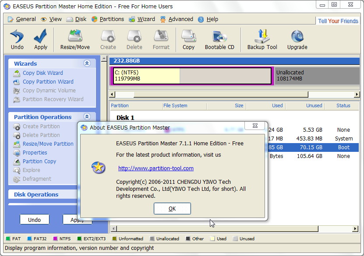Image resolution: width=364 pixels, height=256 pixels.
Task: Click OK in the About dialog
Action: tap(172, 208)
